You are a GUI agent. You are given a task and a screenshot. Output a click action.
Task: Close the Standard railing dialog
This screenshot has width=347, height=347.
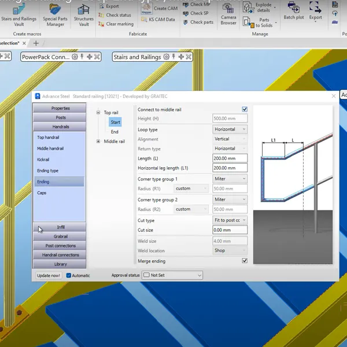pyautogui.click(x=334, y=96)
